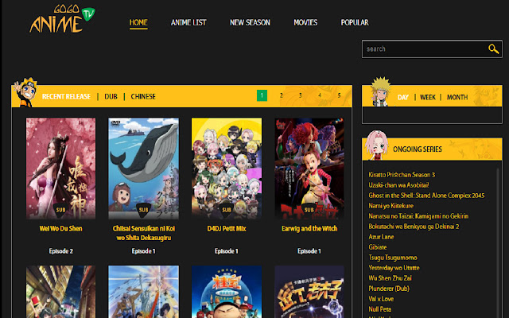Click the Earwig and the Witch title link
509x318 pixels.
[x=309, y=228]
